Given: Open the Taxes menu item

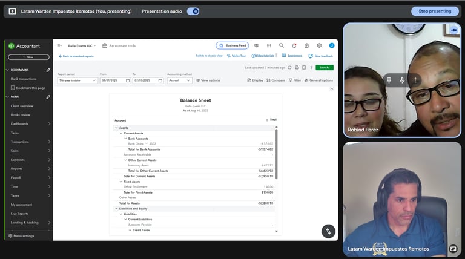Looking at the screenshot, I should click(15, 195).
